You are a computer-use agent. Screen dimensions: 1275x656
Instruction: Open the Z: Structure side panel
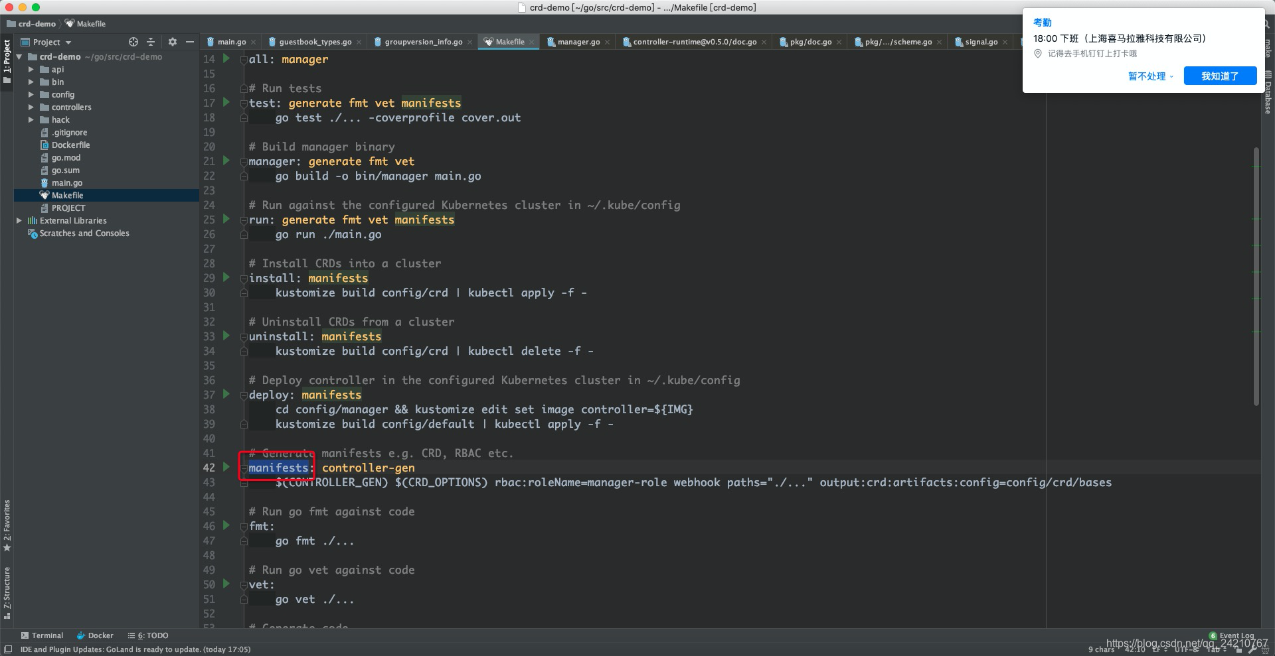(7, 592)
